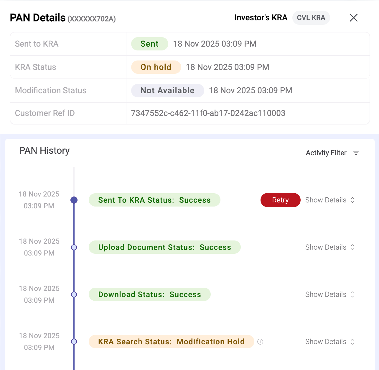Image resolution: width=379 pixels, height=370 pixels.
Task: Click the Not Available status pill
Action: coord(167,91)
